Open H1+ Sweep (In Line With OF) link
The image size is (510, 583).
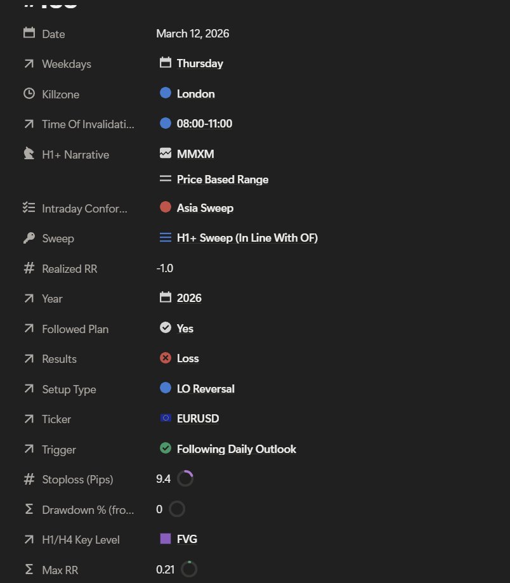247,238
